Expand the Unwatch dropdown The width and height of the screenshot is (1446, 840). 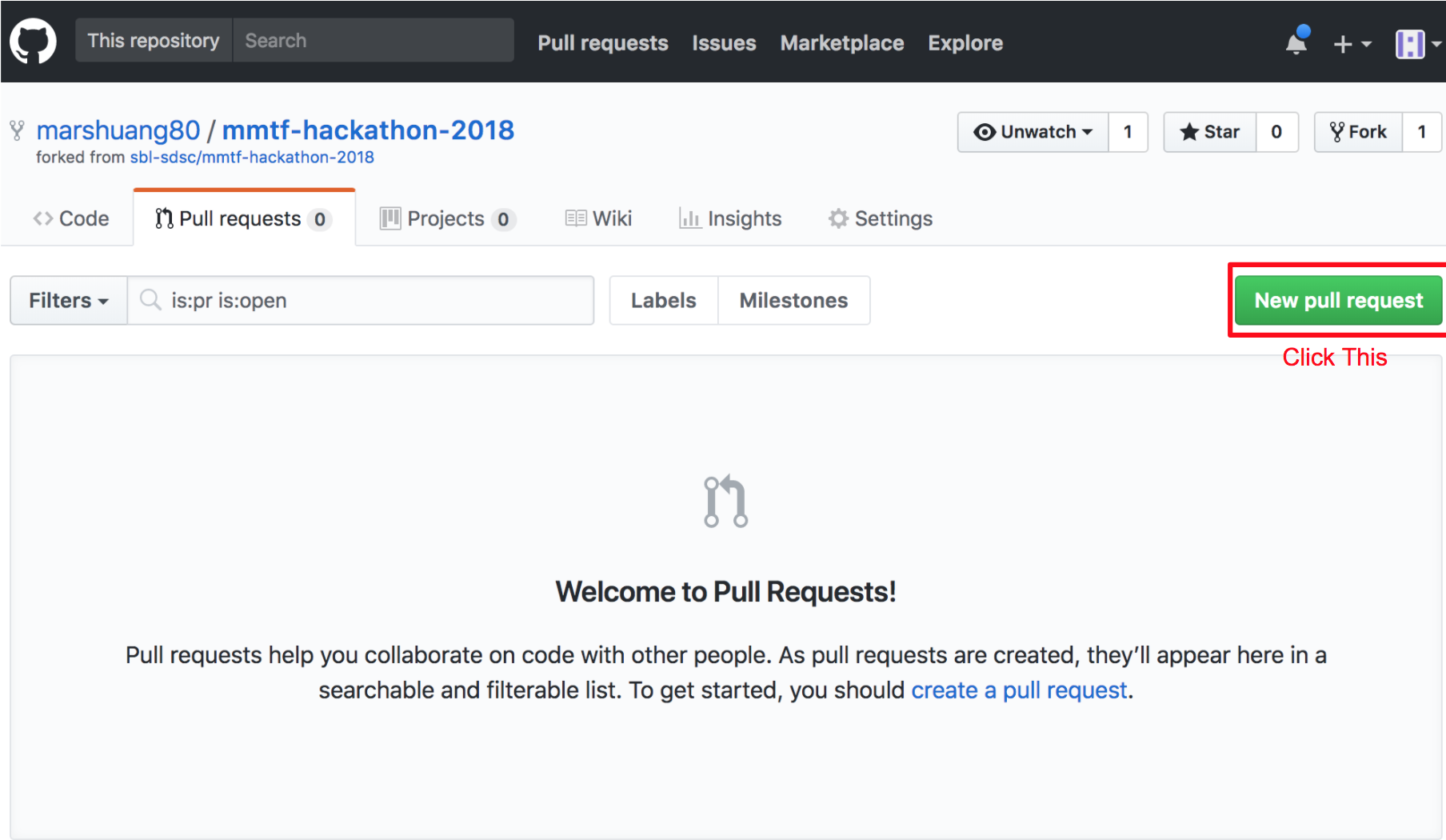pyautogui.click(x=1033, y=132)
